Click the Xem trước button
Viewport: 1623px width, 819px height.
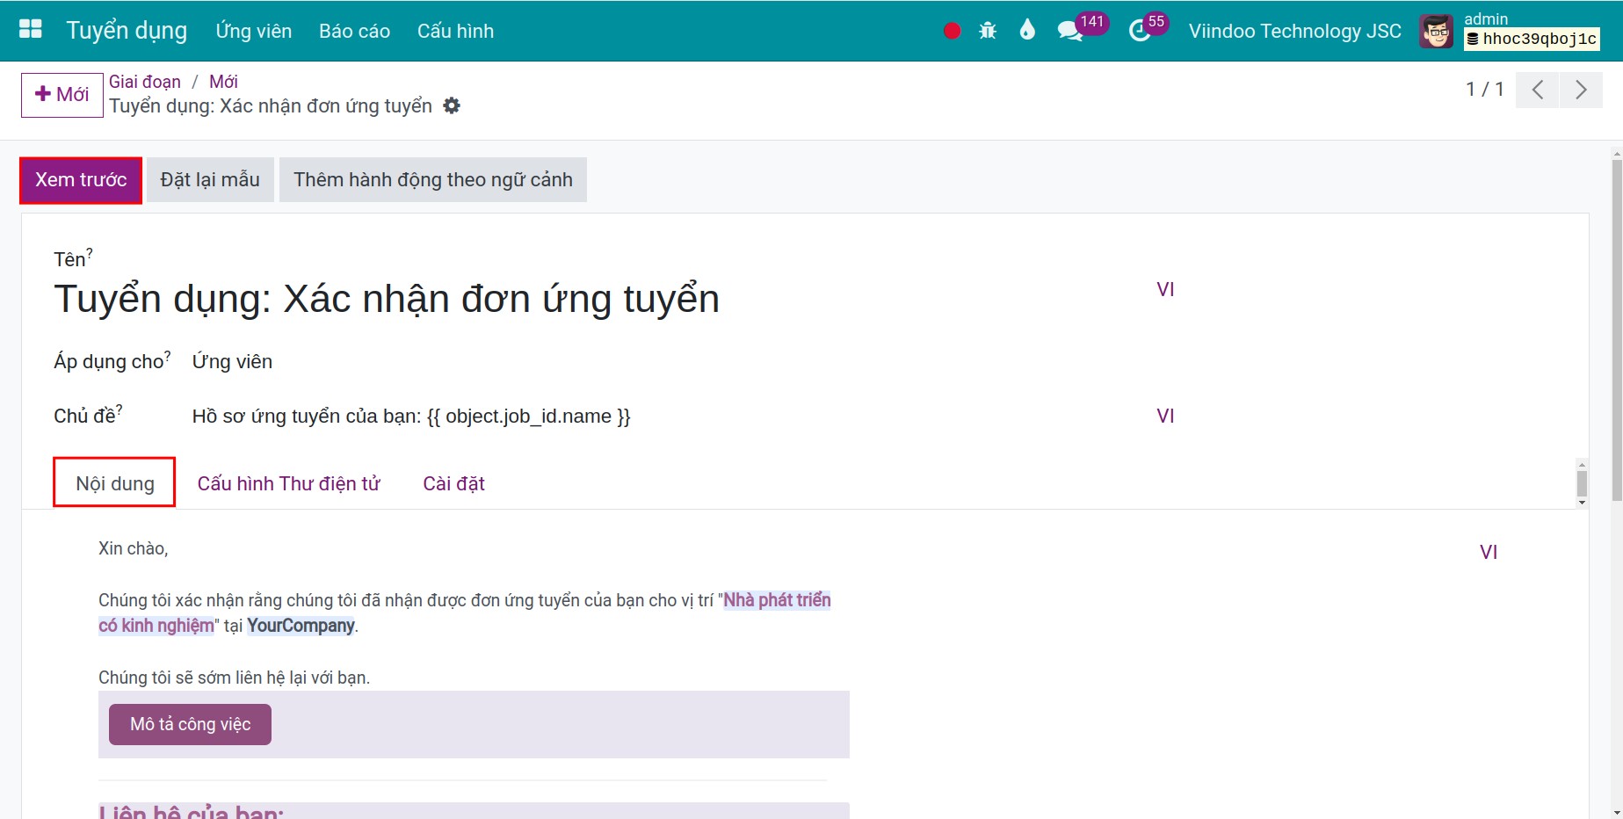(80, 179)
